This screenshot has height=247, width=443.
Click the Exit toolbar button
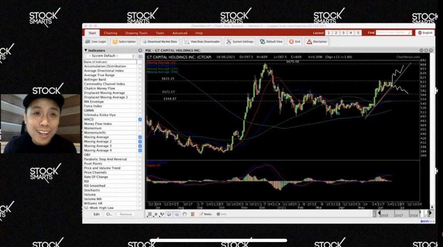pos(295,42)
